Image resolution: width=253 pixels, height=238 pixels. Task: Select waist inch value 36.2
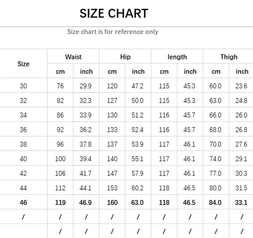[x=85, y=130]
